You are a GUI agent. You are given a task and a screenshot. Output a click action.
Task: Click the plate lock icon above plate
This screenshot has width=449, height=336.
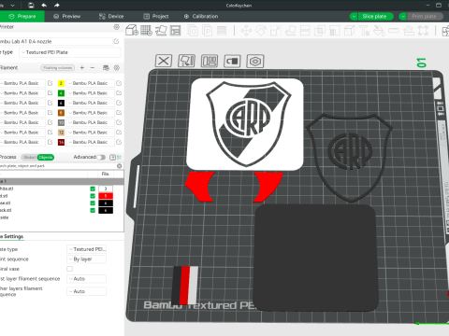(x=232, y=61)
